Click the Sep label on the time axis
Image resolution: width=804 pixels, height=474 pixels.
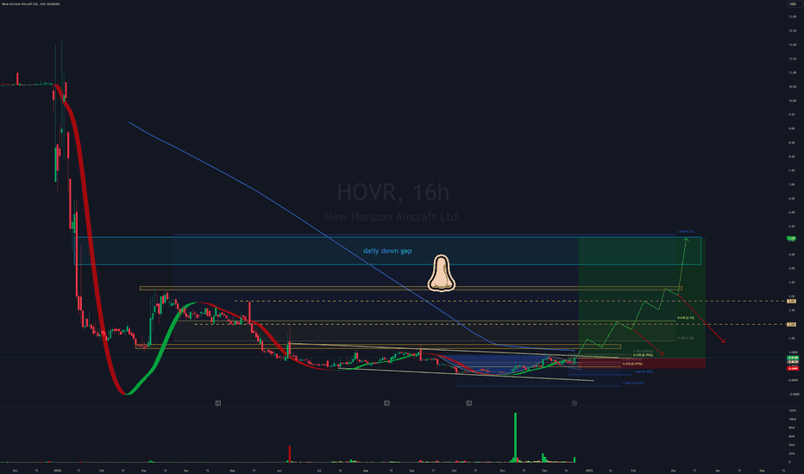(411, 471)
